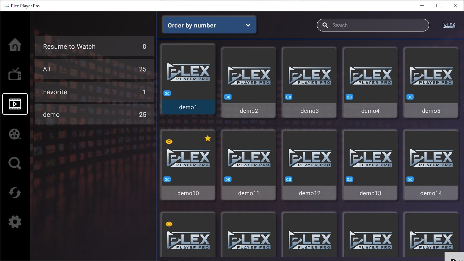464x261 pixels.
Task: Open the demo10 poster thumbnail
Action: point(188,158)
